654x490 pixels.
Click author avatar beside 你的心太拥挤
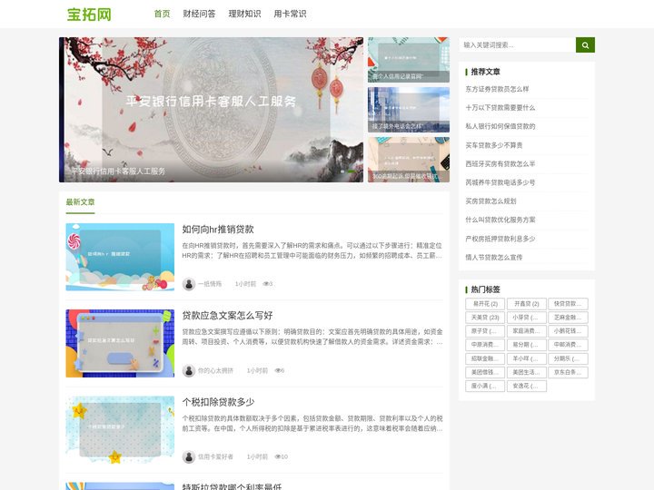pyautogui.click(x=189, y=370)
